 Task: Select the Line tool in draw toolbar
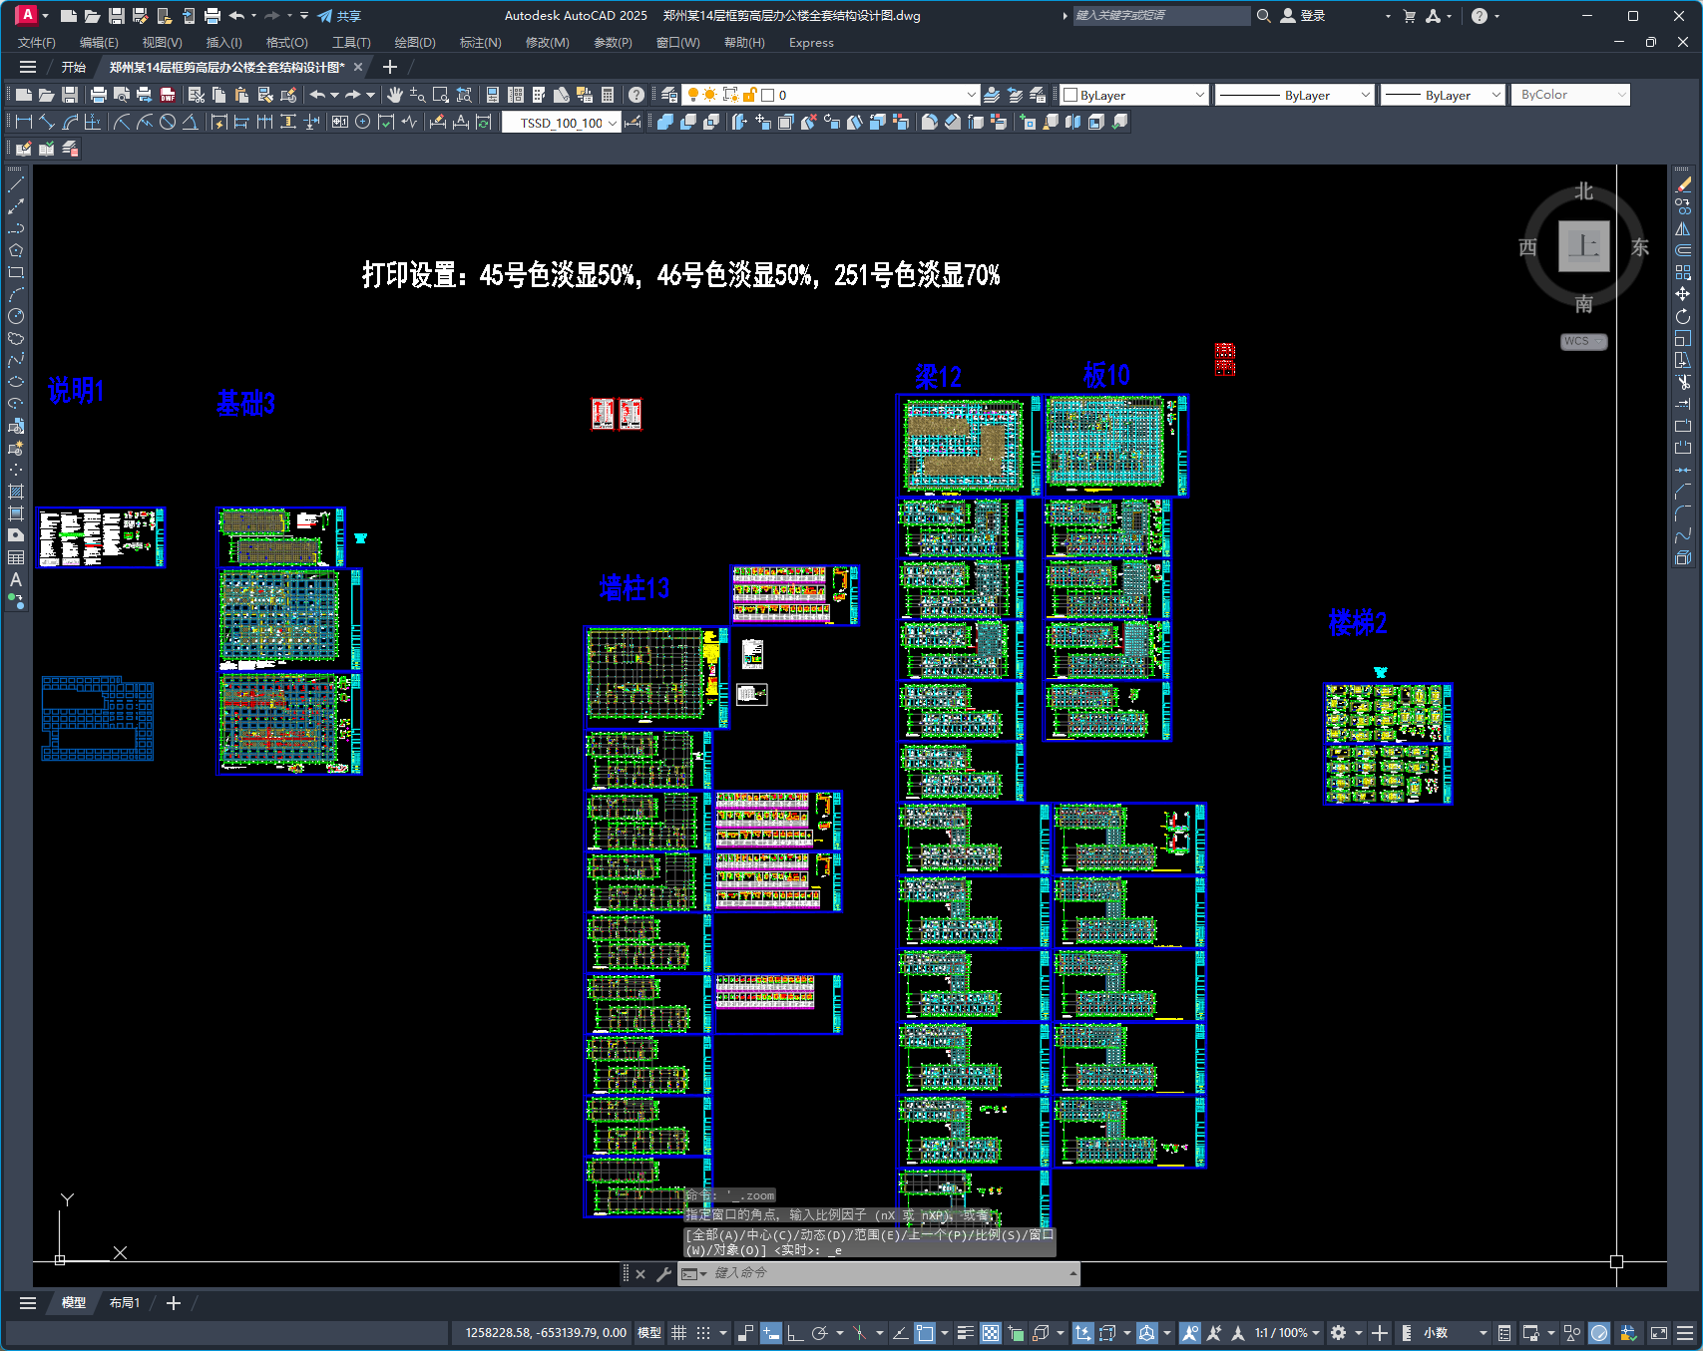16,184
